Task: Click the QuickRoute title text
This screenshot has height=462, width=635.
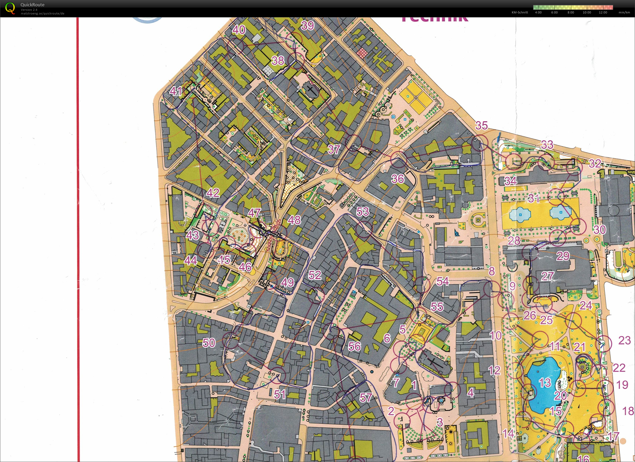Action: (32, 5)
